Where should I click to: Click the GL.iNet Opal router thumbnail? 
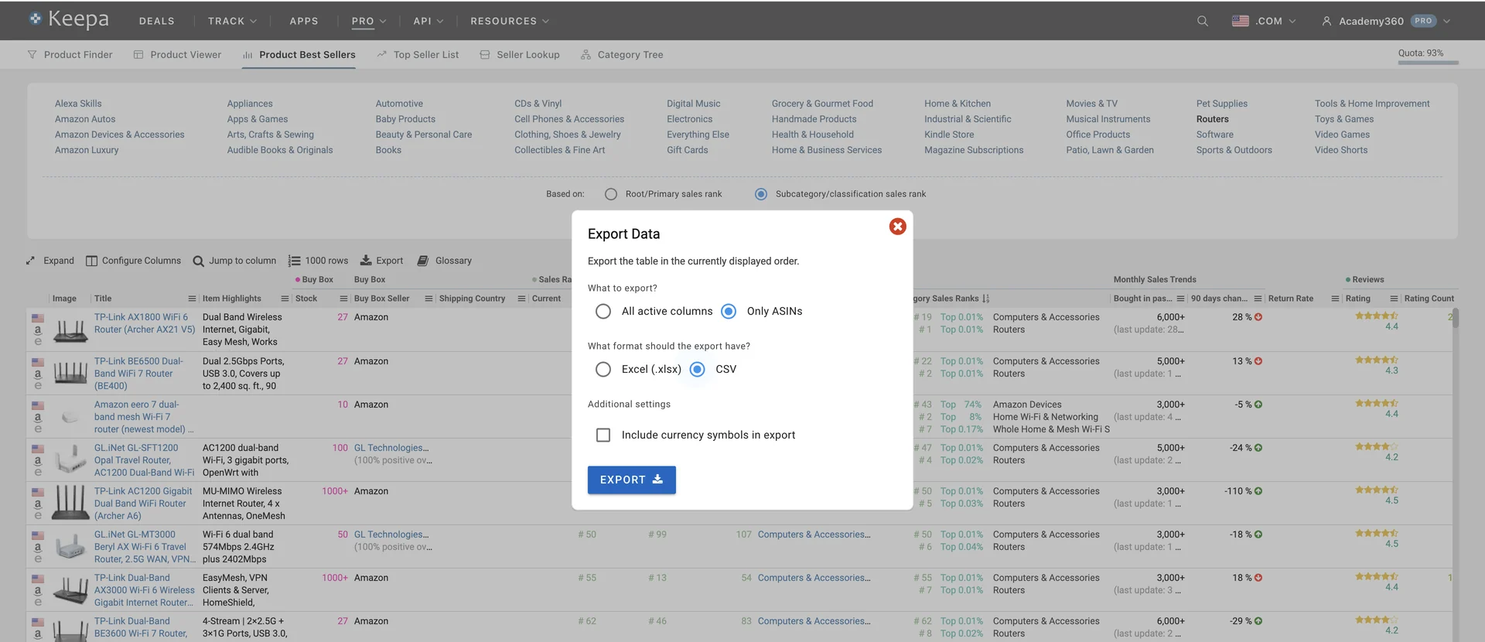(x=70, y=459)
